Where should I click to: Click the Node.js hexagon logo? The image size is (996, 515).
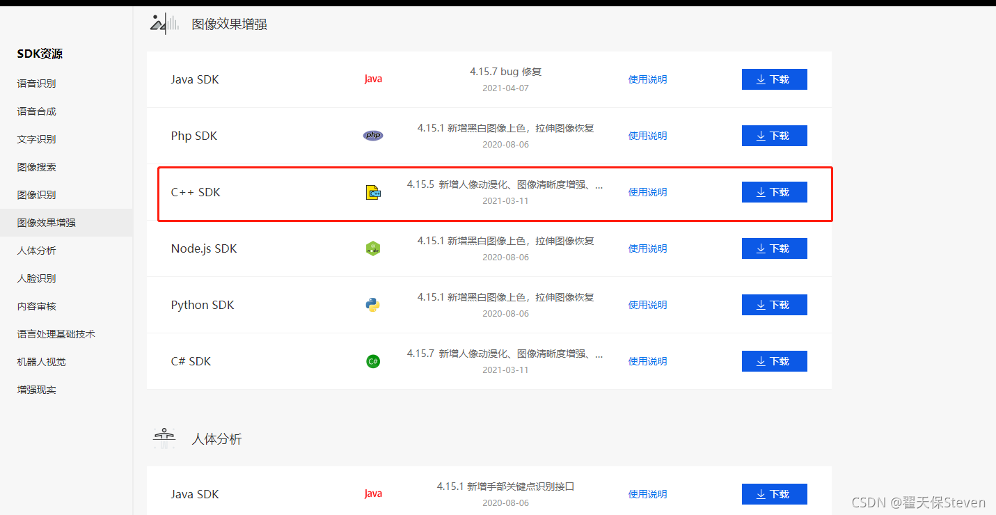[x=373, y=248]
